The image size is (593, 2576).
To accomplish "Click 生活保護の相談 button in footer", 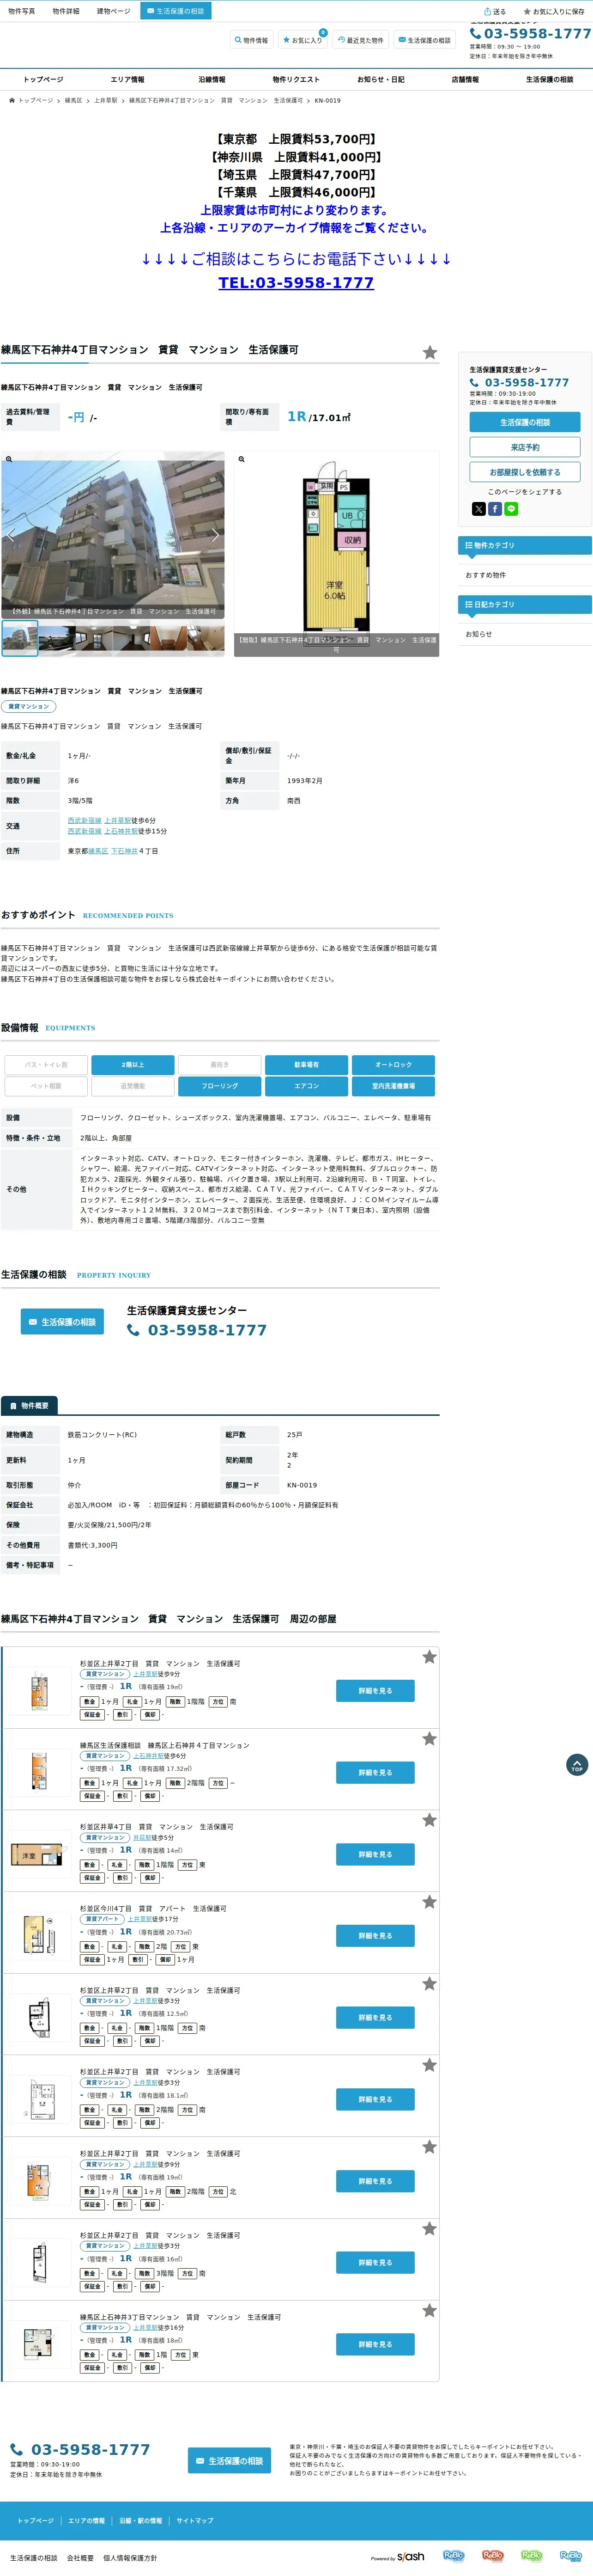I will click(x=229, y=2461).
